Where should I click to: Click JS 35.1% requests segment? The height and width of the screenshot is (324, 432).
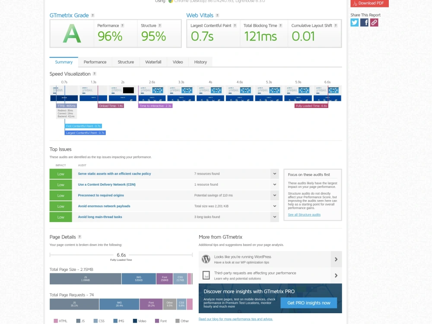click(74, 304)
